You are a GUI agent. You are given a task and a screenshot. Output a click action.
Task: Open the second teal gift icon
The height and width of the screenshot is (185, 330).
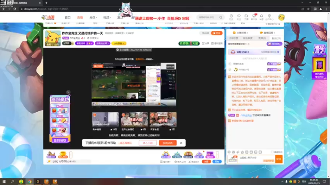(177, 155)
